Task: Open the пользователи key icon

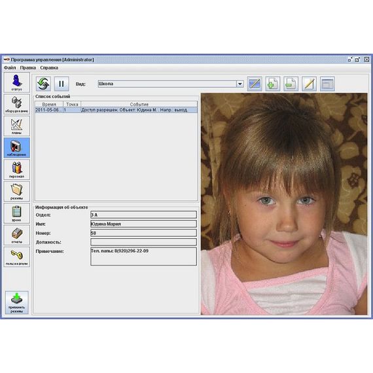Action: click(x=16, y=257)
